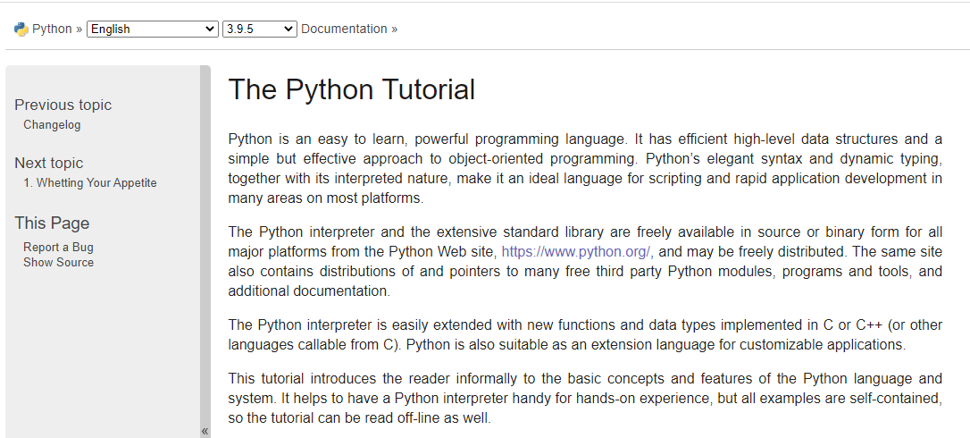Open the https://www.python.org/ hyperlink
This screenshot has width=970, height=438.
[x=577, y=252]
